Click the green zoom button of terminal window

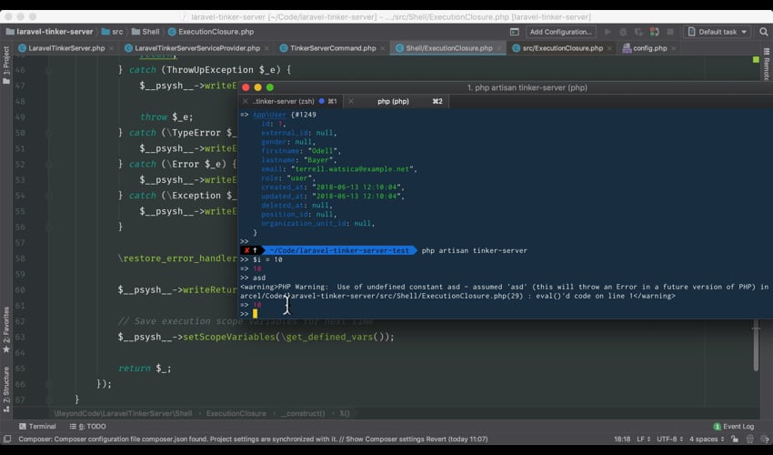pyautogui.click(x=270, y=87)
